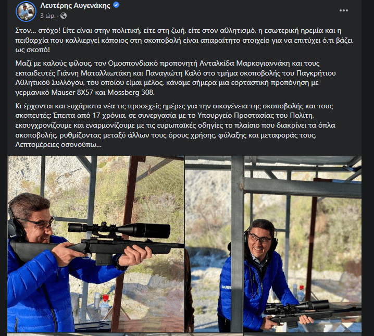Open the partially visible bottom-left photo strip
The width and height of the screenshot is (374, 336).
(x=66, y=334)
